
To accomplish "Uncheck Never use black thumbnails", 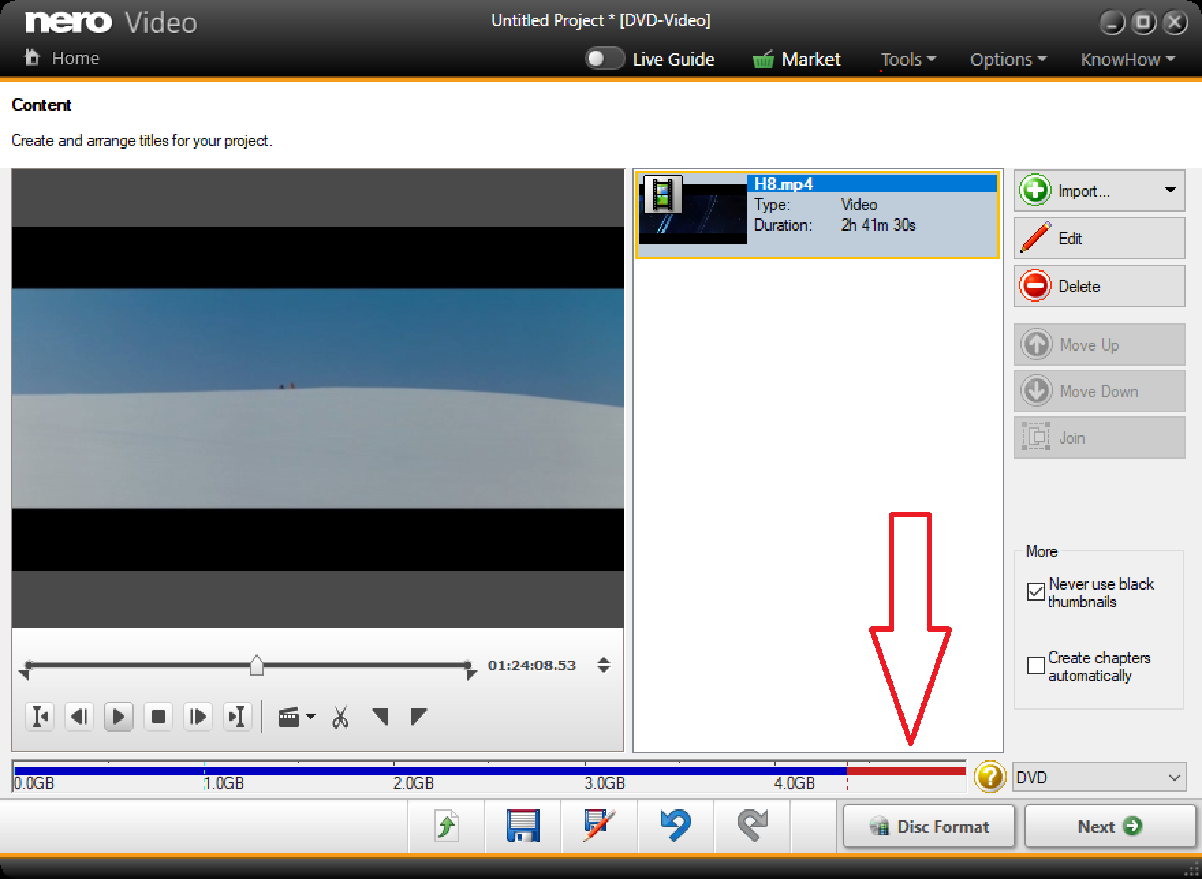I will click(1036, 591).
